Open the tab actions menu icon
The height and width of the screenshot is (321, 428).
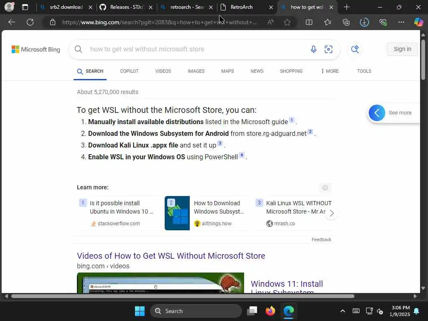pos(25,7)
